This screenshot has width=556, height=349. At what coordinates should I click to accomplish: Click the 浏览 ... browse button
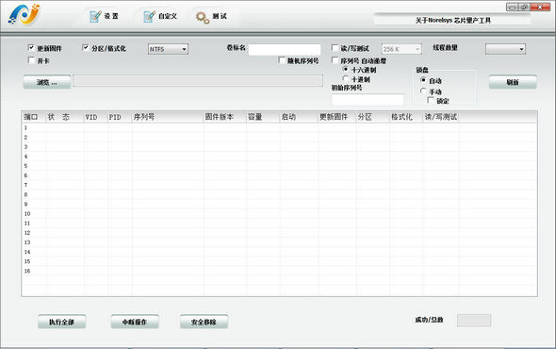click(47, 82)
